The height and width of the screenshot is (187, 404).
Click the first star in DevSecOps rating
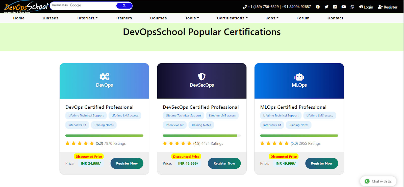(x=165, y=143)
